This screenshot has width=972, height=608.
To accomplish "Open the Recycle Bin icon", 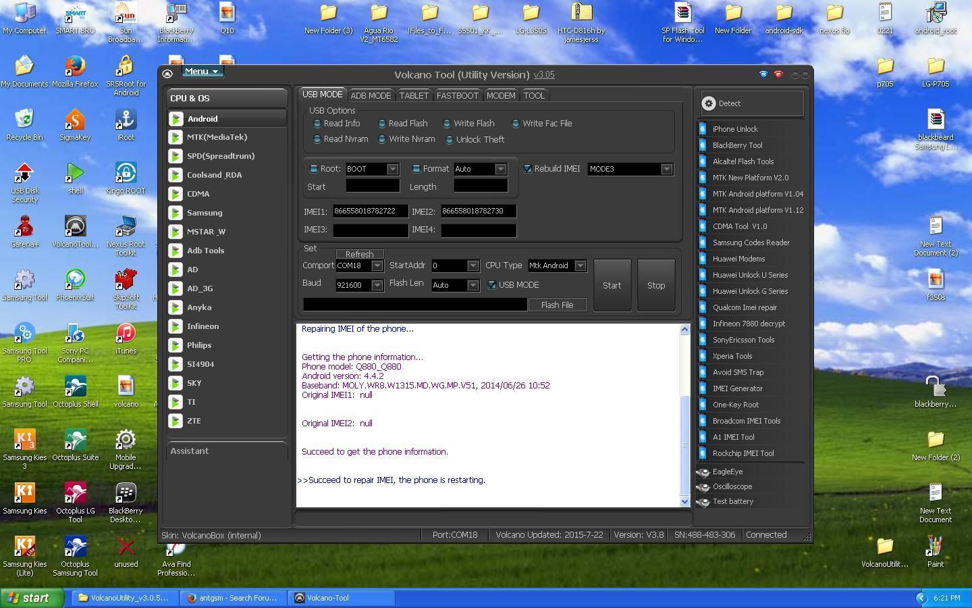I will click(24, 124).
